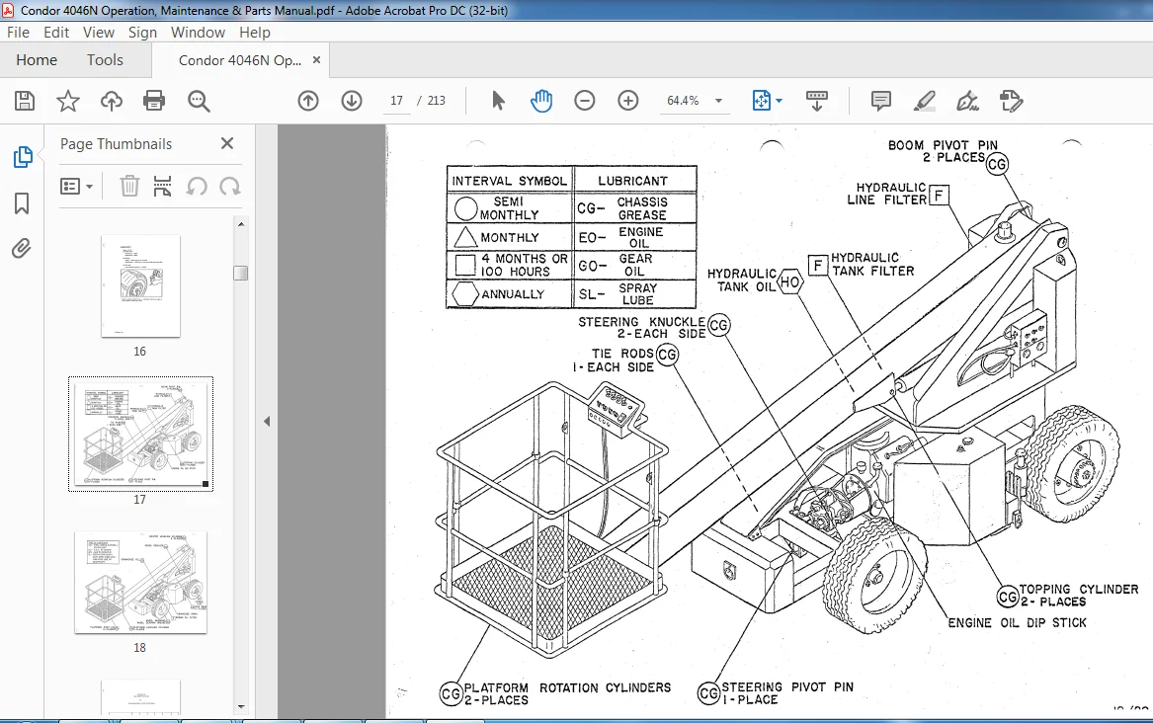The image size is (1153, 723).
Task: Close the Page Thumbnails panel
Action: [x=227, y=143]
